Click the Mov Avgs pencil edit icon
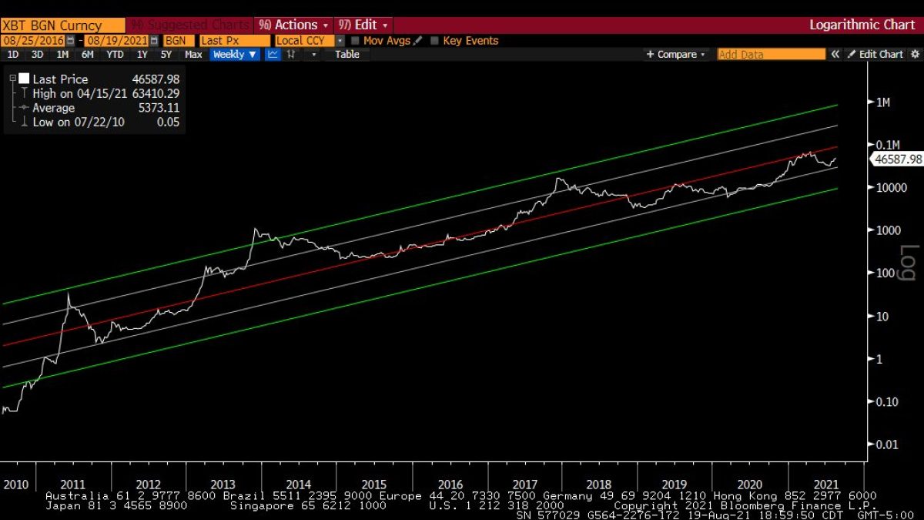This screenshot has width=924, height=520. (x=418, y=41)
